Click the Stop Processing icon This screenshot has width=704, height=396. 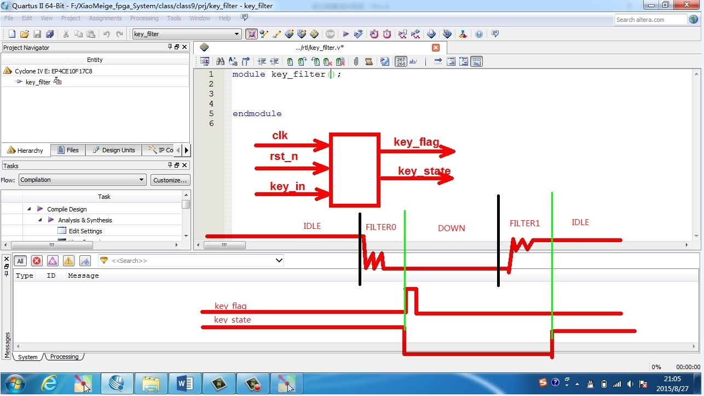tap(330, 34)
